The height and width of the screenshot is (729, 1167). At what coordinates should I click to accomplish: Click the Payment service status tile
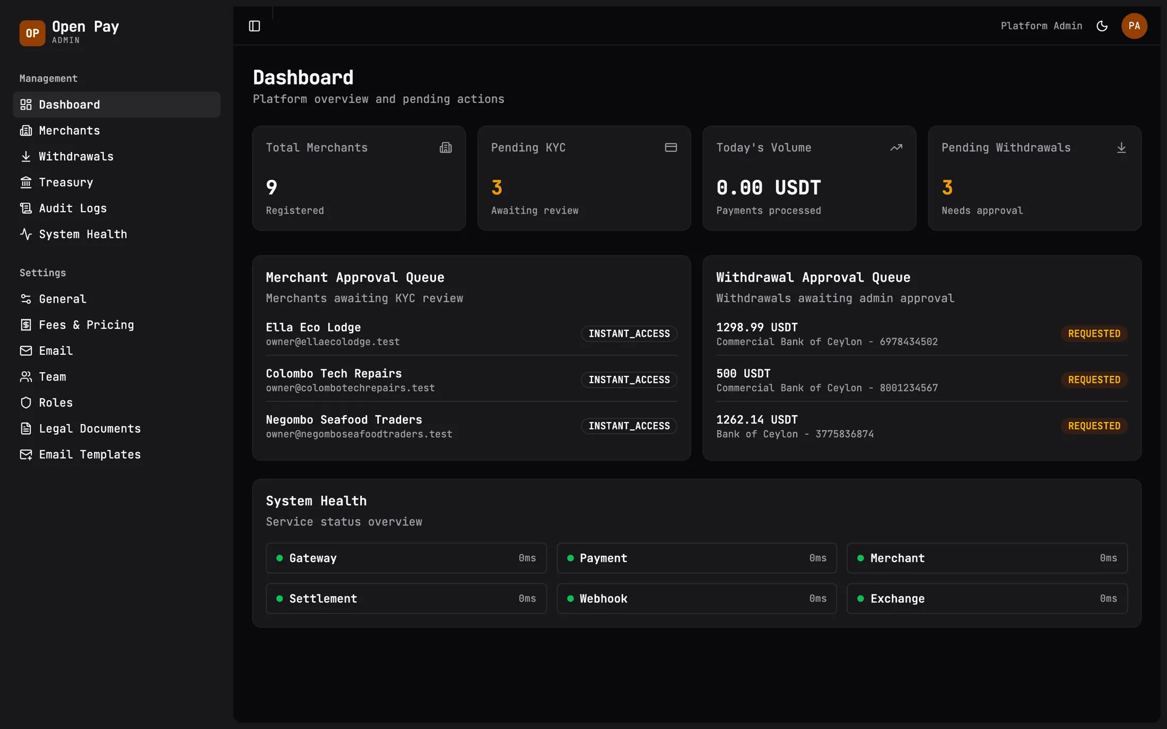coord(696,558)
